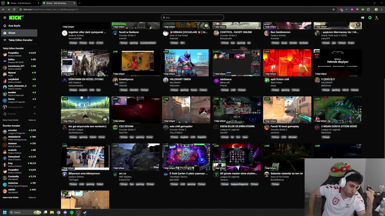The width and height of the screenshot is (385, 216).
Task: Open Discord from the taskbar
Action: pyautogui.click(x=65, y=212)
